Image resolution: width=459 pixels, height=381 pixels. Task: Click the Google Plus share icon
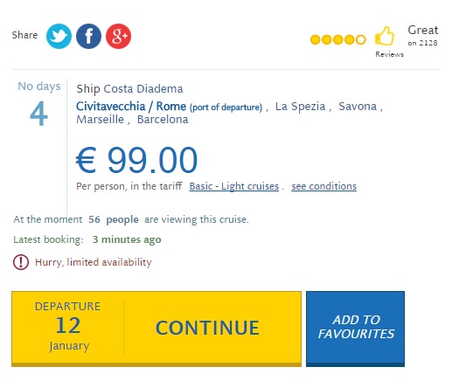pyautogui.click(x=118, y=36)
